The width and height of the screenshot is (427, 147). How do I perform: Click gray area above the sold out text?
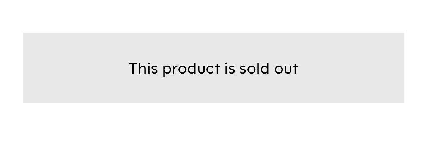pos(213,47)
